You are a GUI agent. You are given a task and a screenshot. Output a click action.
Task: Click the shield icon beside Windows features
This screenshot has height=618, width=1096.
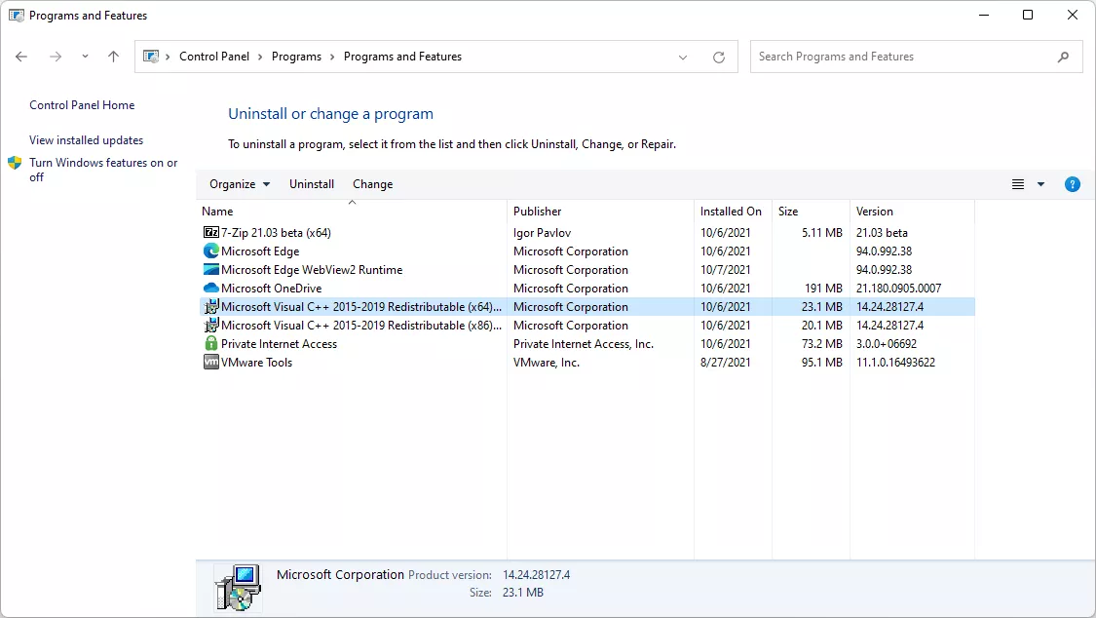15,163
